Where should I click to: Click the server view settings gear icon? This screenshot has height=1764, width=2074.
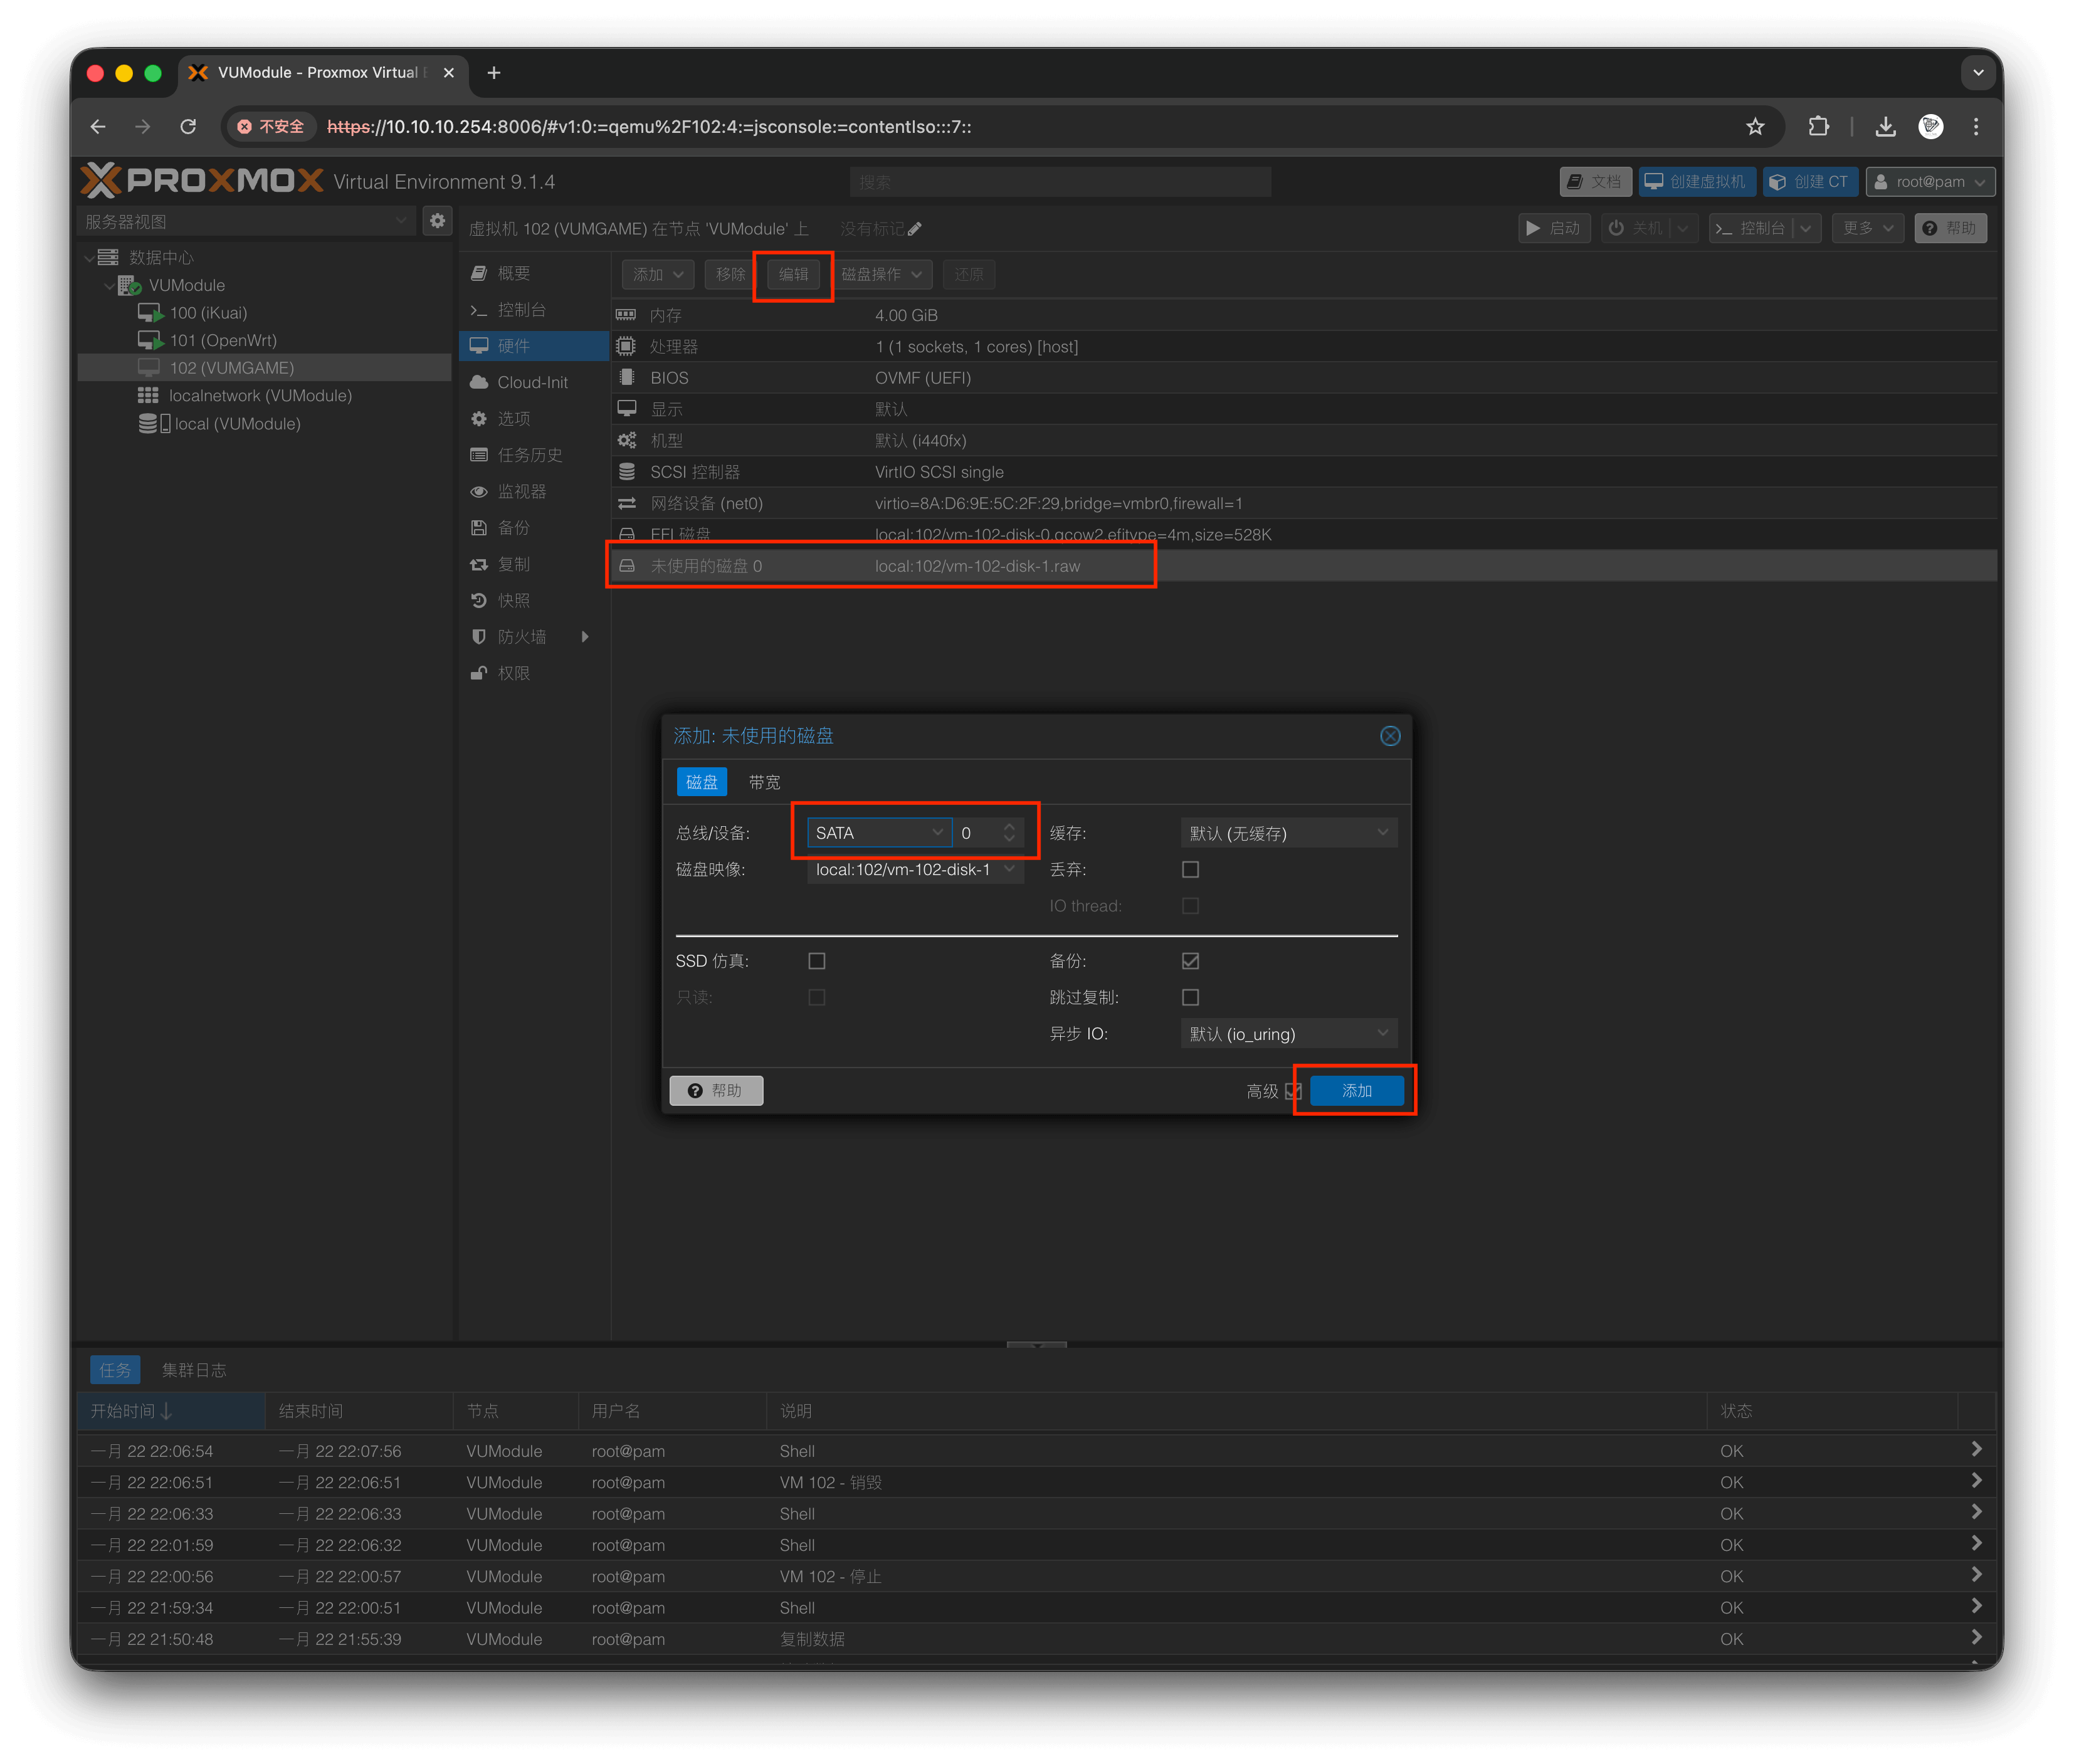coord(437,221)
